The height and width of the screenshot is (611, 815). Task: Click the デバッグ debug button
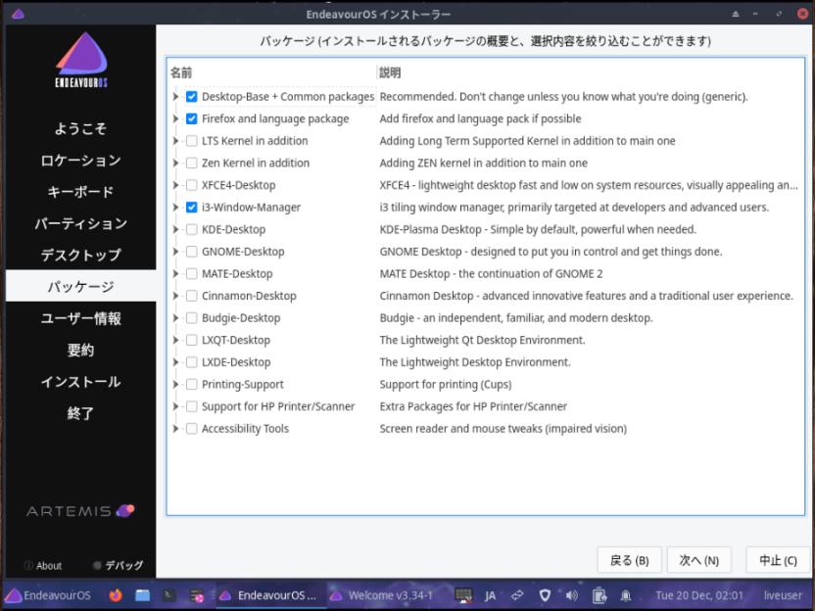[118, 565]
